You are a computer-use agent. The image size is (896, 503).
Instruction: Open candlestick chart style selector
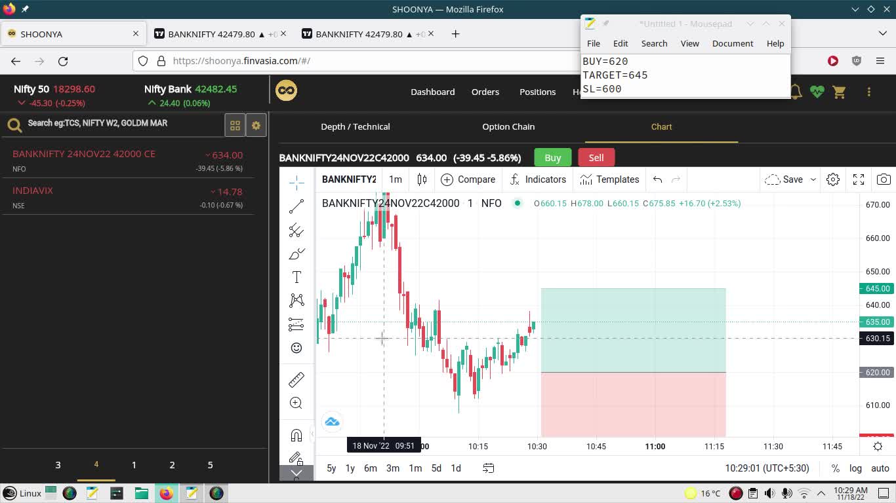pyautogui.click(x=422, y=179)
